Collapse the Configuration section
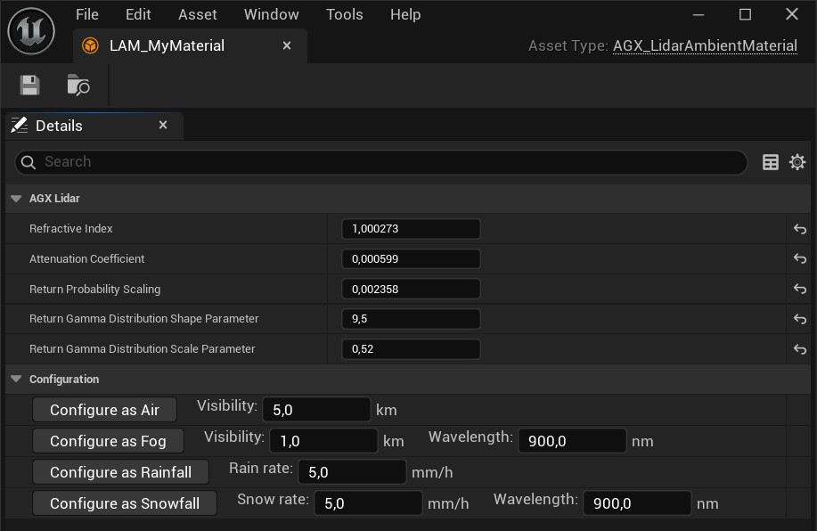Viewport: 817px width, 531px height. 16,380
